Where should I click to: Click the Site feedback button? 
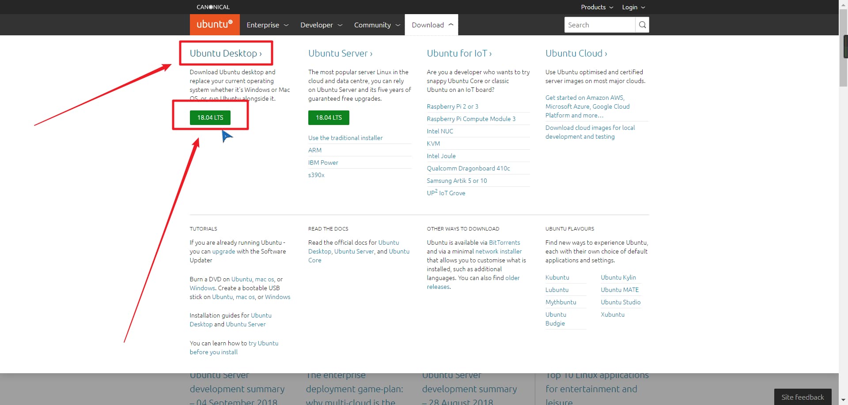tap(803, 397)
